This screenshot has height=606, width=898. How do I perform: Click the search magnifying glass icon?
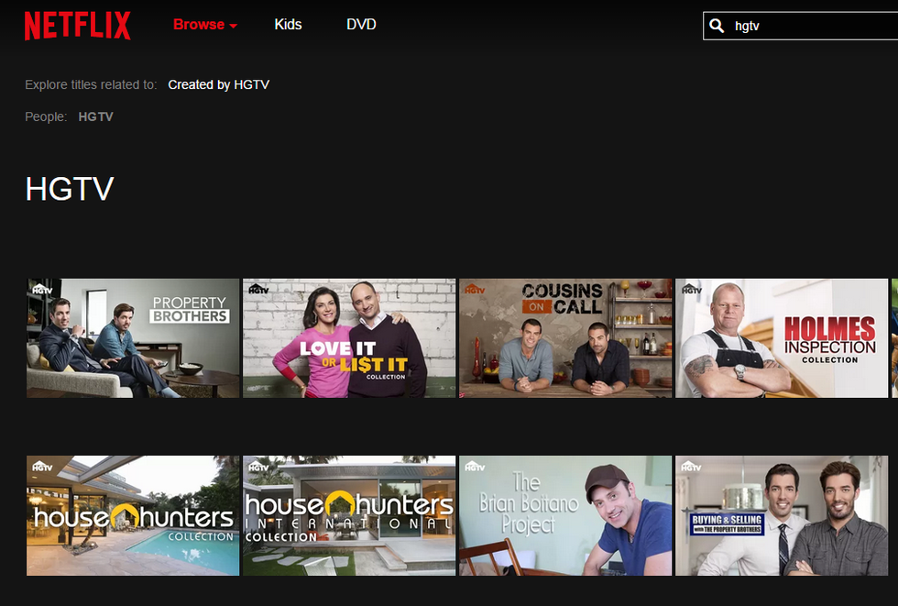tap(717, 27)
